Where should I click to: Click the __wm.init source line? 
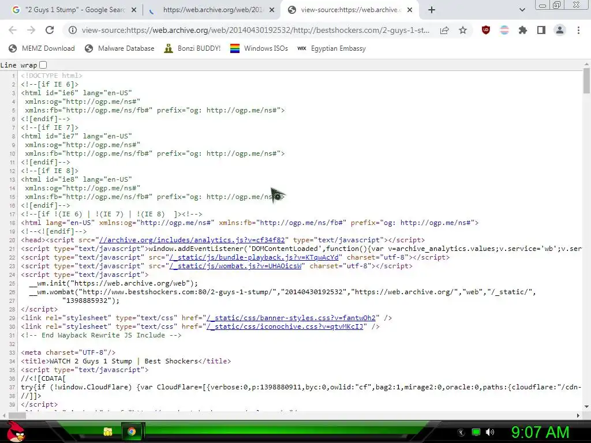[114, 283]
